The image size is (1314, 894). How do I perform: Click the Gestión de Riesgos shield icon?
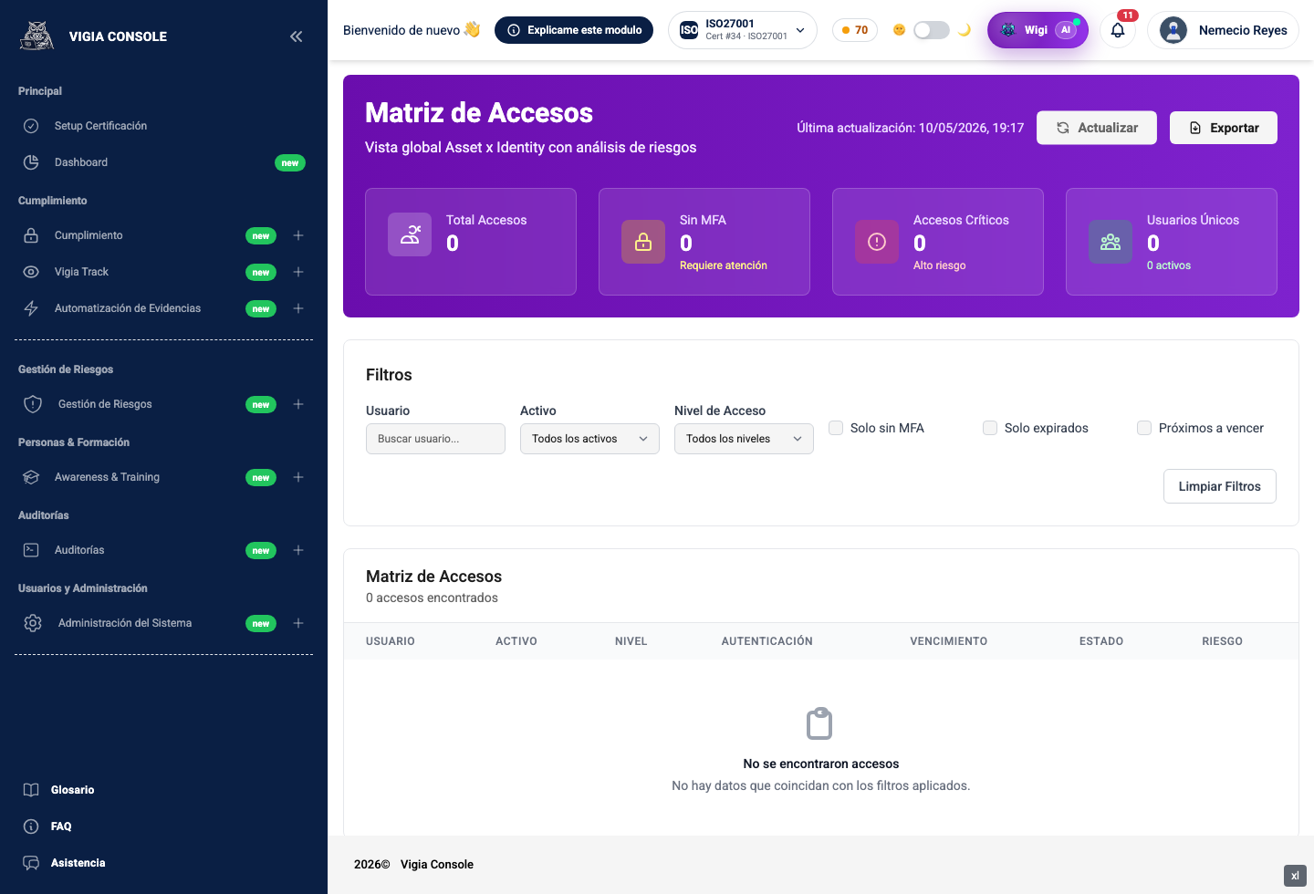pyautogui.click(x=33, y=404)
